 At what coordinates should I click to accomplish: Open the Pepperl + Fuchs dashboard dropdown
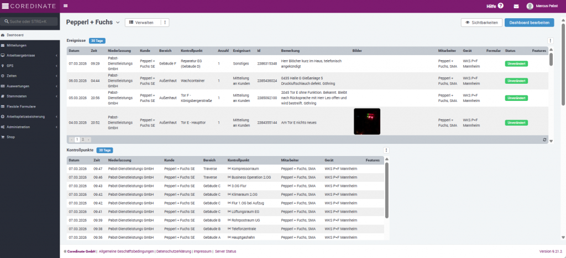pos(118,23)
